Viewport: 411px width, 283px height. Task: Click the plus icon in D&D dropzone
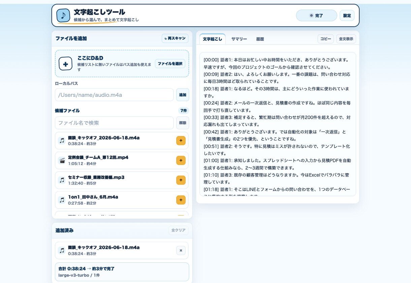point(65,63)
